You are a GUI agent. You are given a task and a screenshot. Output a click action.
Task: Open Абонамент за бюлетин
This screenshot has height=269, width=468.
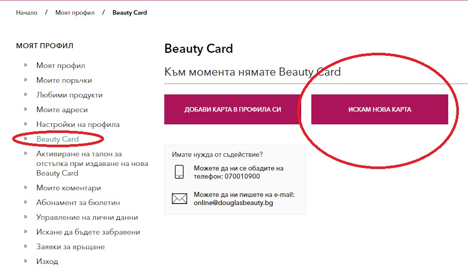78,203
